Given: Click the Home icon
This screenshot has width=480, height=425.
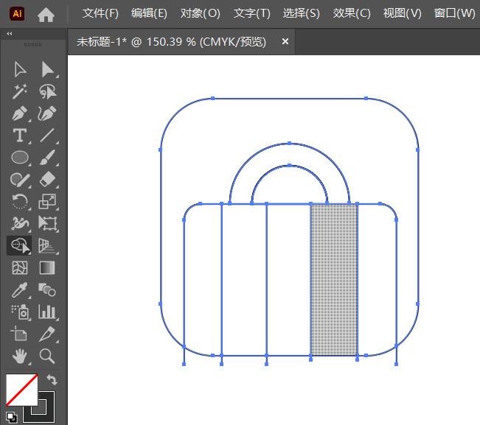Looking at the screenshot, I should click(x=46, y=14).
